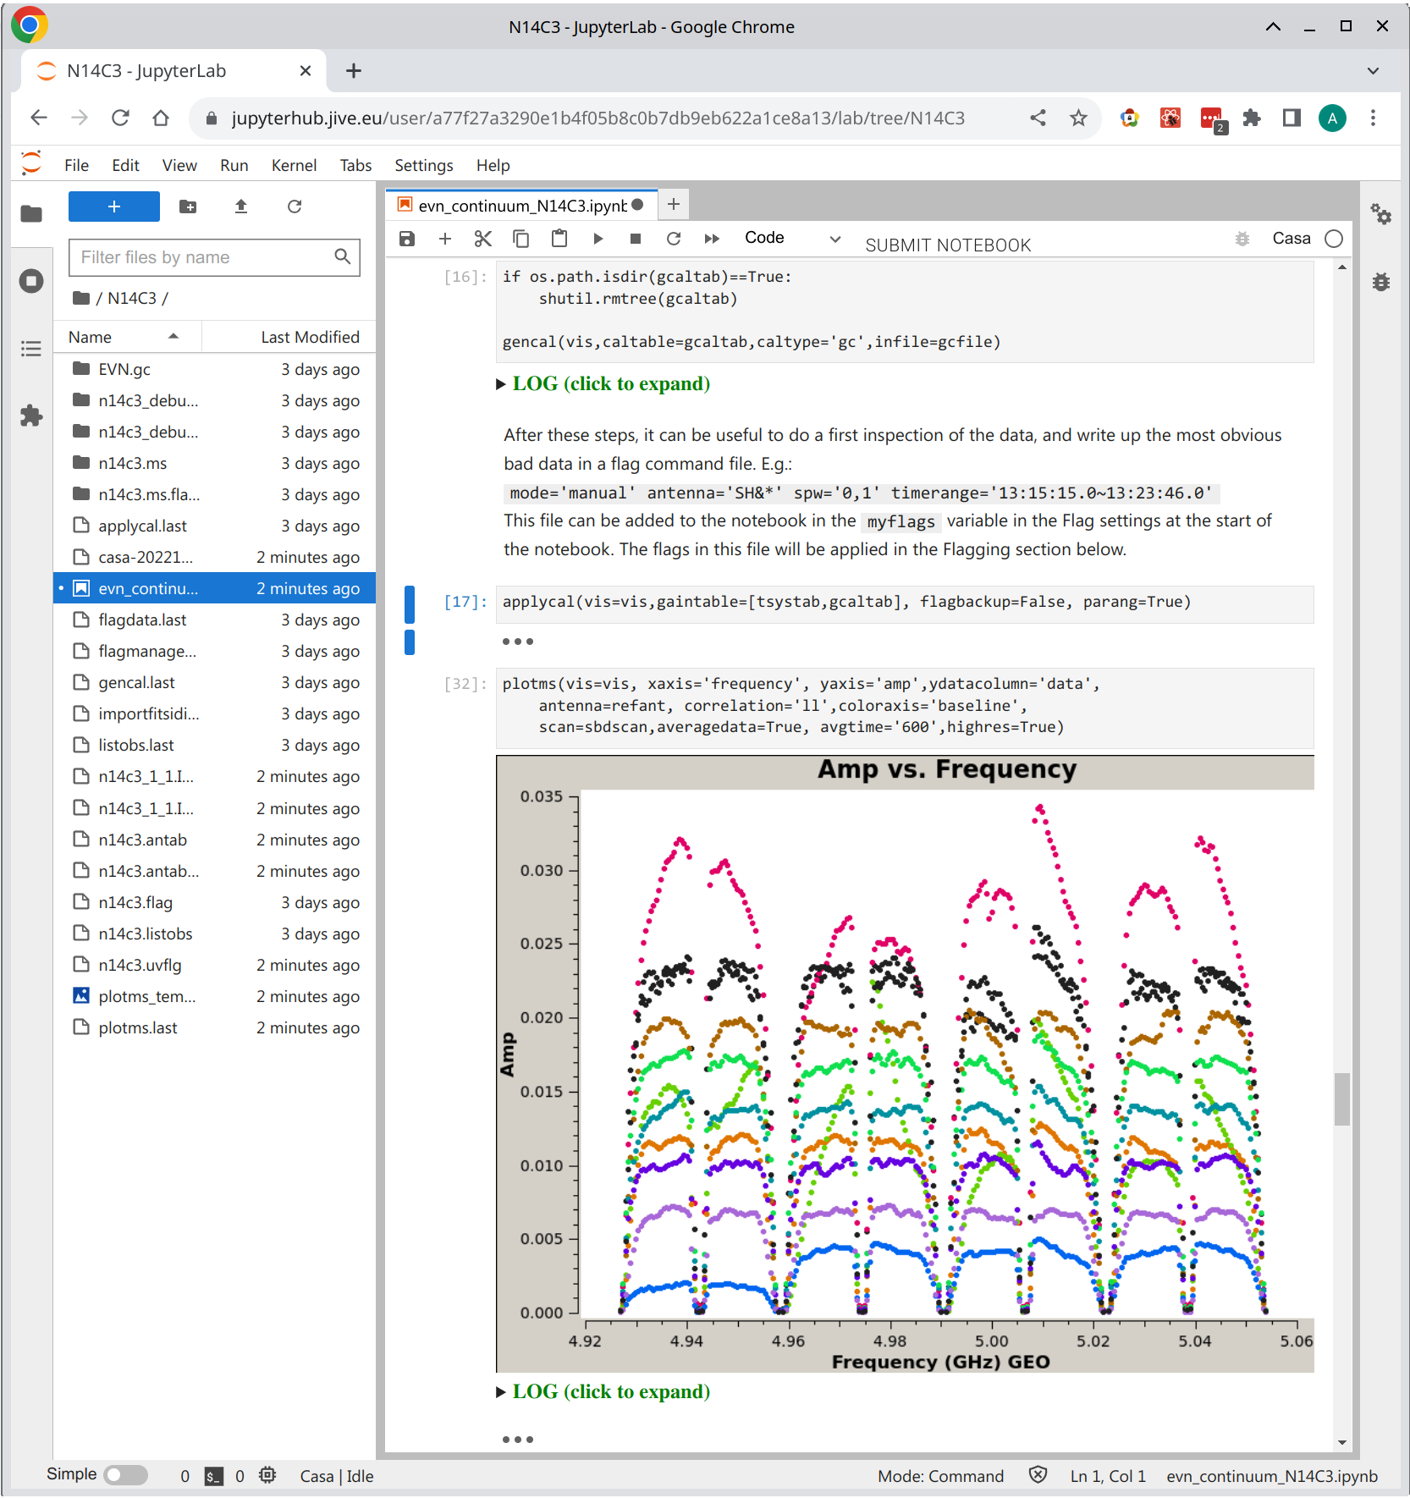Open Chrome extensions puzzle icon
Viewport: 1410px width, 1498px height.
(1252, 118)
